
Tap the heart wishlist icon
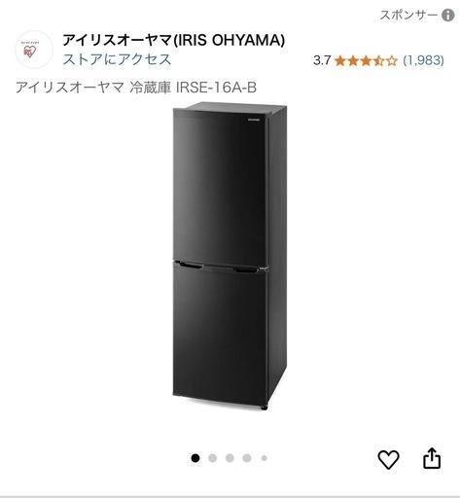coord(388,459)
